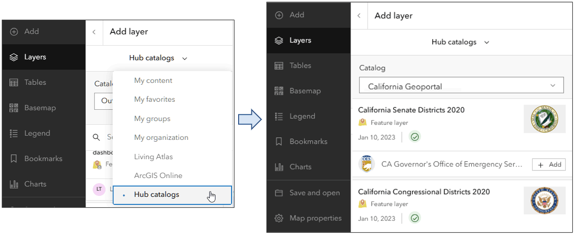The height and width of the screenshot is (235, 576).
Task: Open Bookmarks in the right sidebar
Action: click(x=279, y=141)
